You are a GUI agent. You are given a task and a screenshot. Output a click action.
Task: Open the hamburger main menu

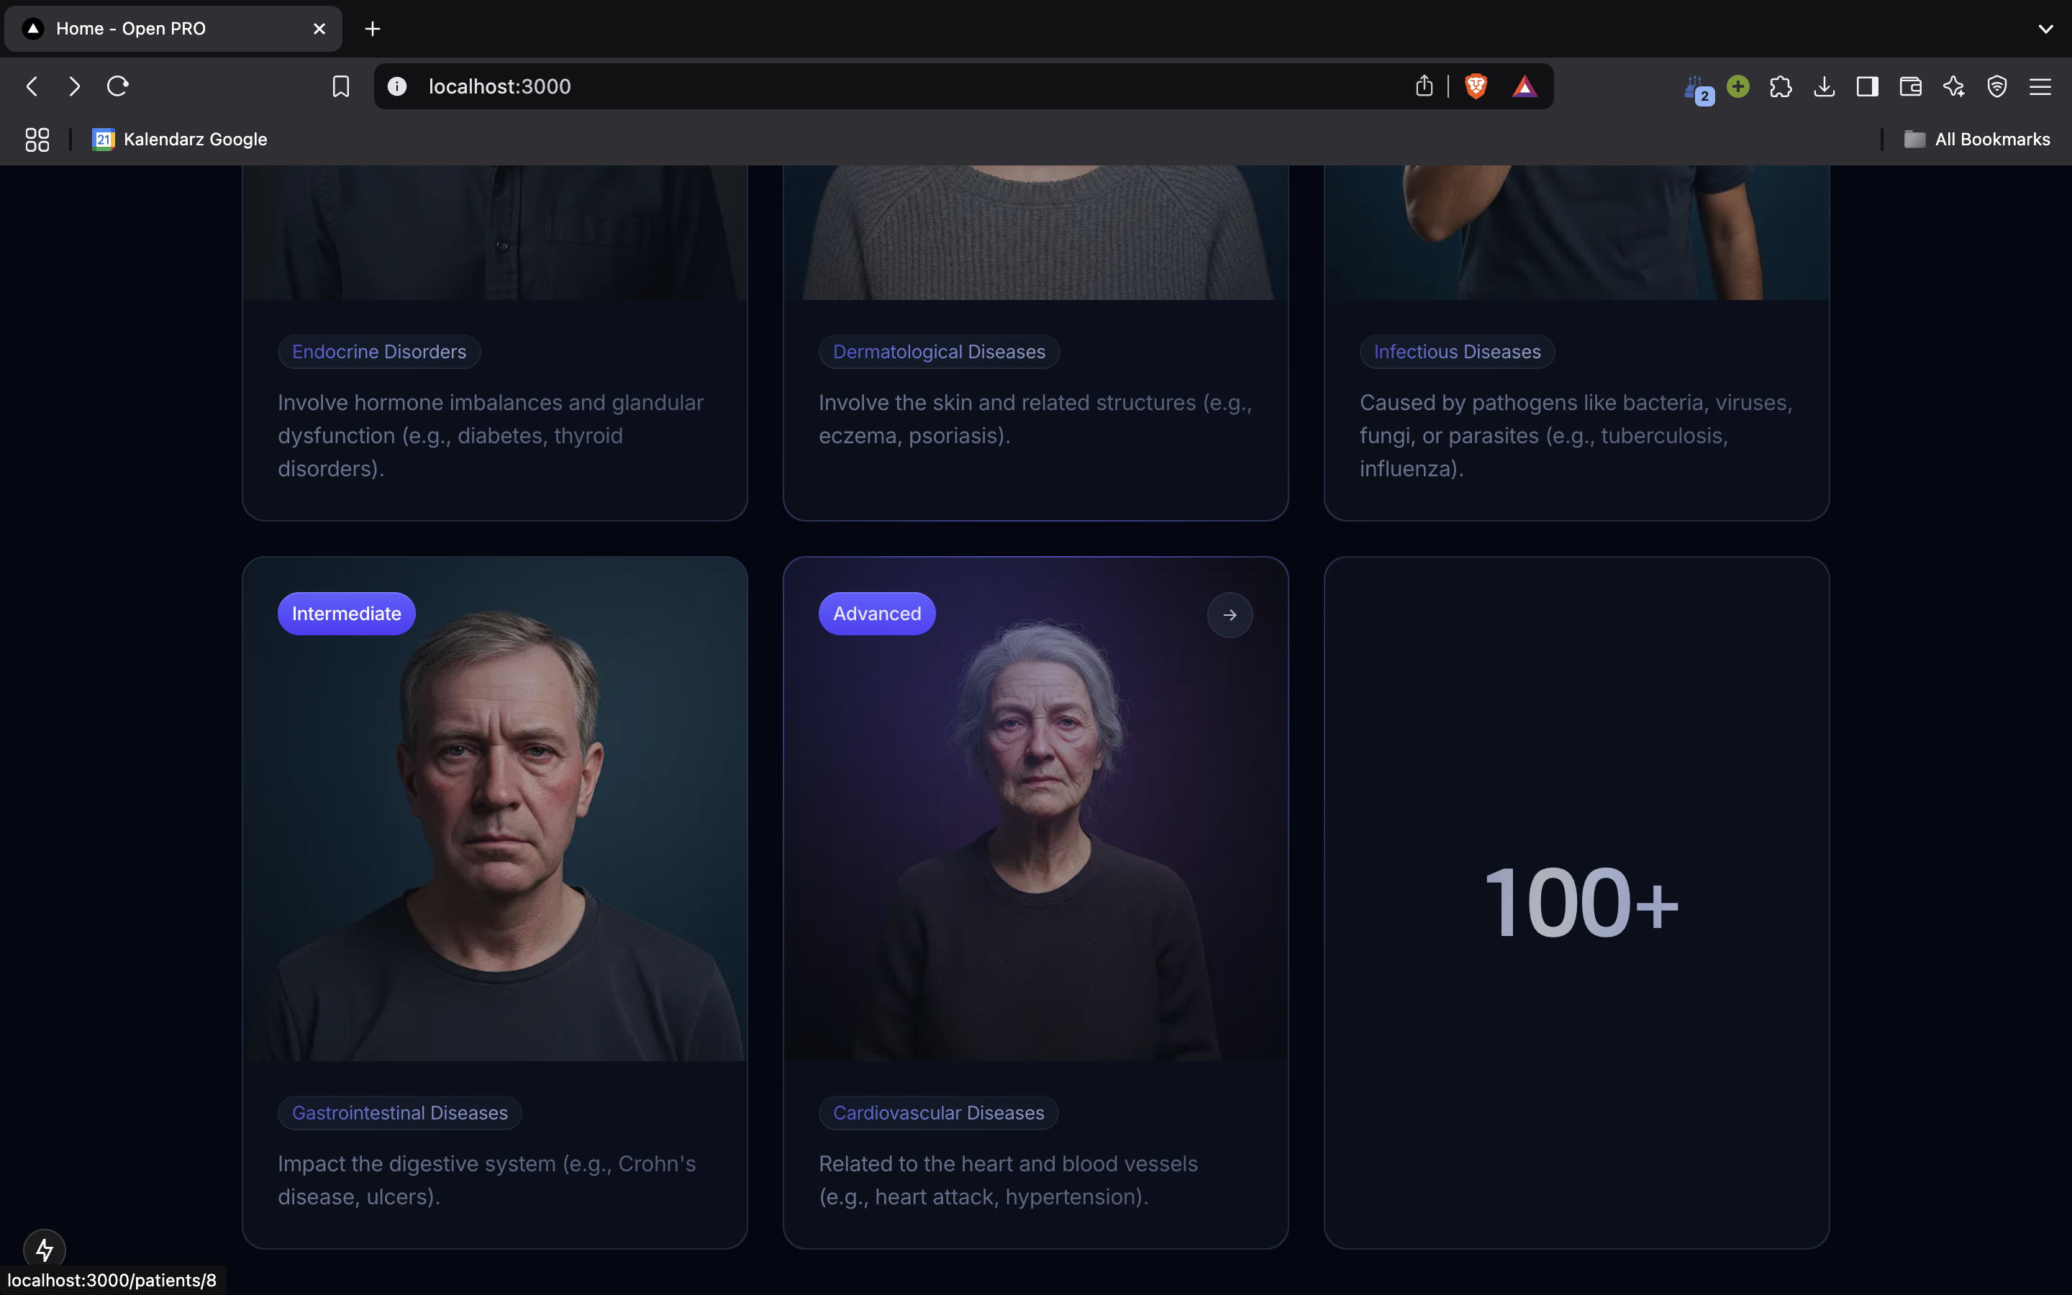pos(2040,86)
